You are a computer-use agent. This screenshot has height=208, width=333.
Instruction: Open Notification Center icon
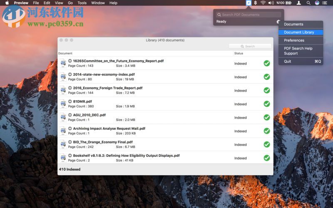(325, 3)
